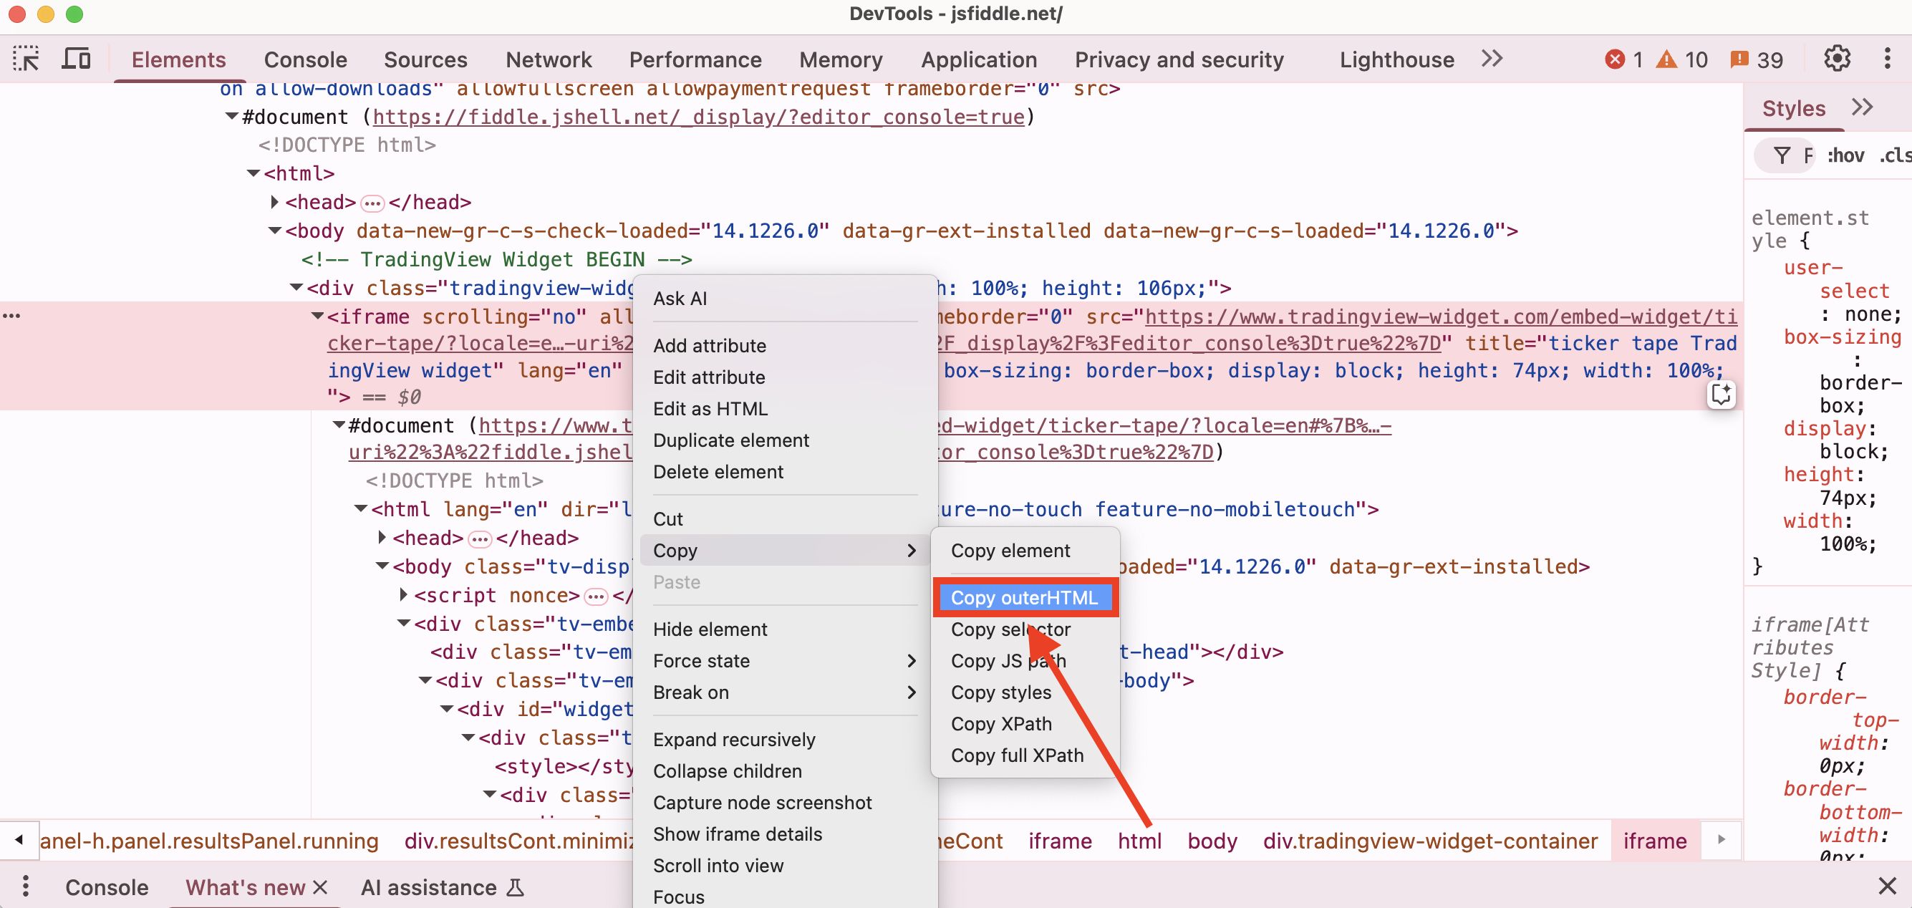This screenshot has height=908, width=1912.
Task: Open the DevTools three-dot customize menu
Action: (1887, 59)
